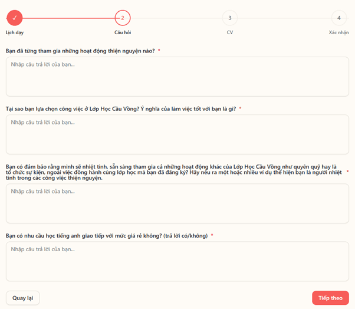Click question text 'Bạn có đảm bảo rằng mình sẽ nhiệt tình'

(57, 167)
